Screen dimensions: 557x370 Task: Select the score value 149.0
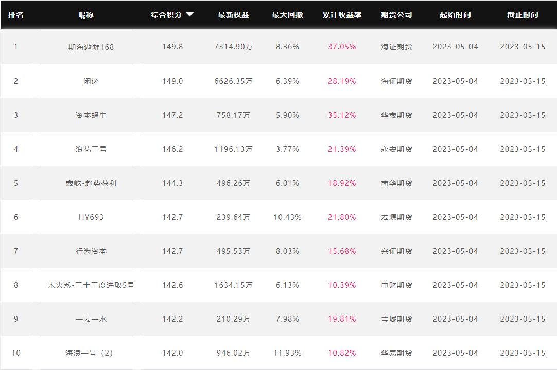point(172,81)
